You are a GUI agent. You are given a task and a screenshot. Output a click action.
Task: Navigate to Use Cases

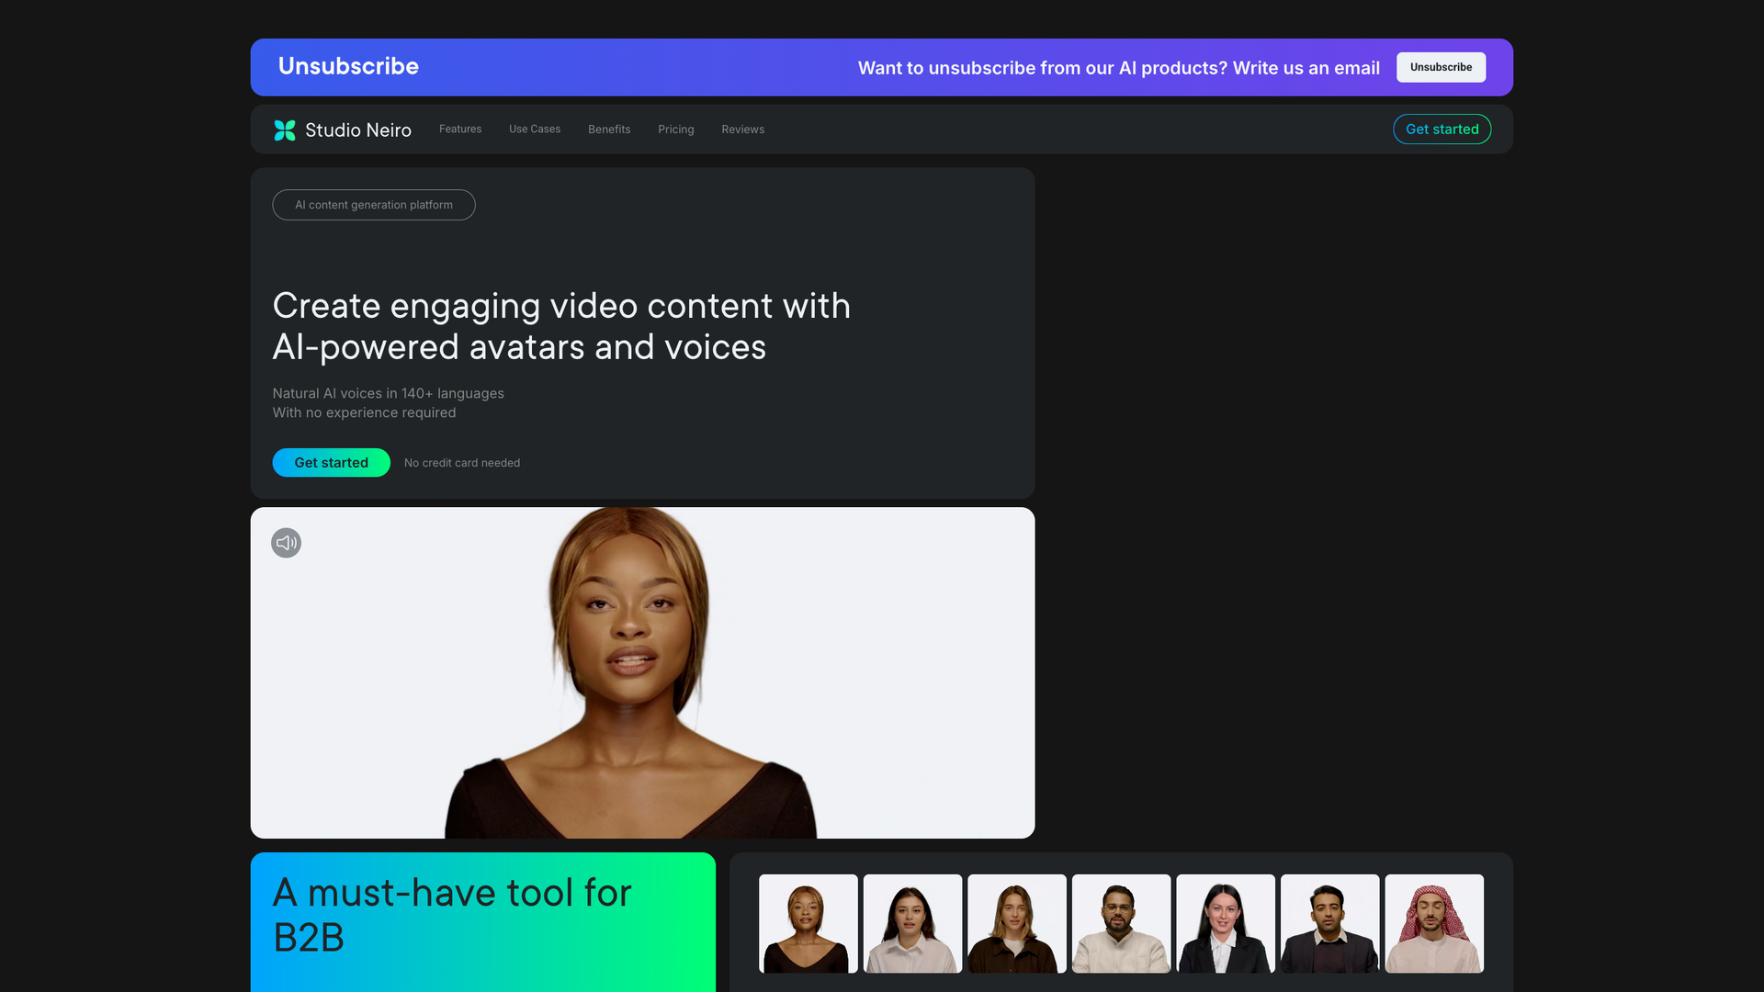(x=534, y=130)
